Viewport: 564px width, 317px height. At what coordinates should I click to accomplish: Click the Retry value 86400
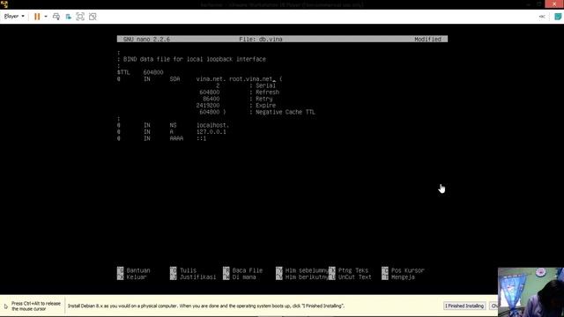coord(211,99)
